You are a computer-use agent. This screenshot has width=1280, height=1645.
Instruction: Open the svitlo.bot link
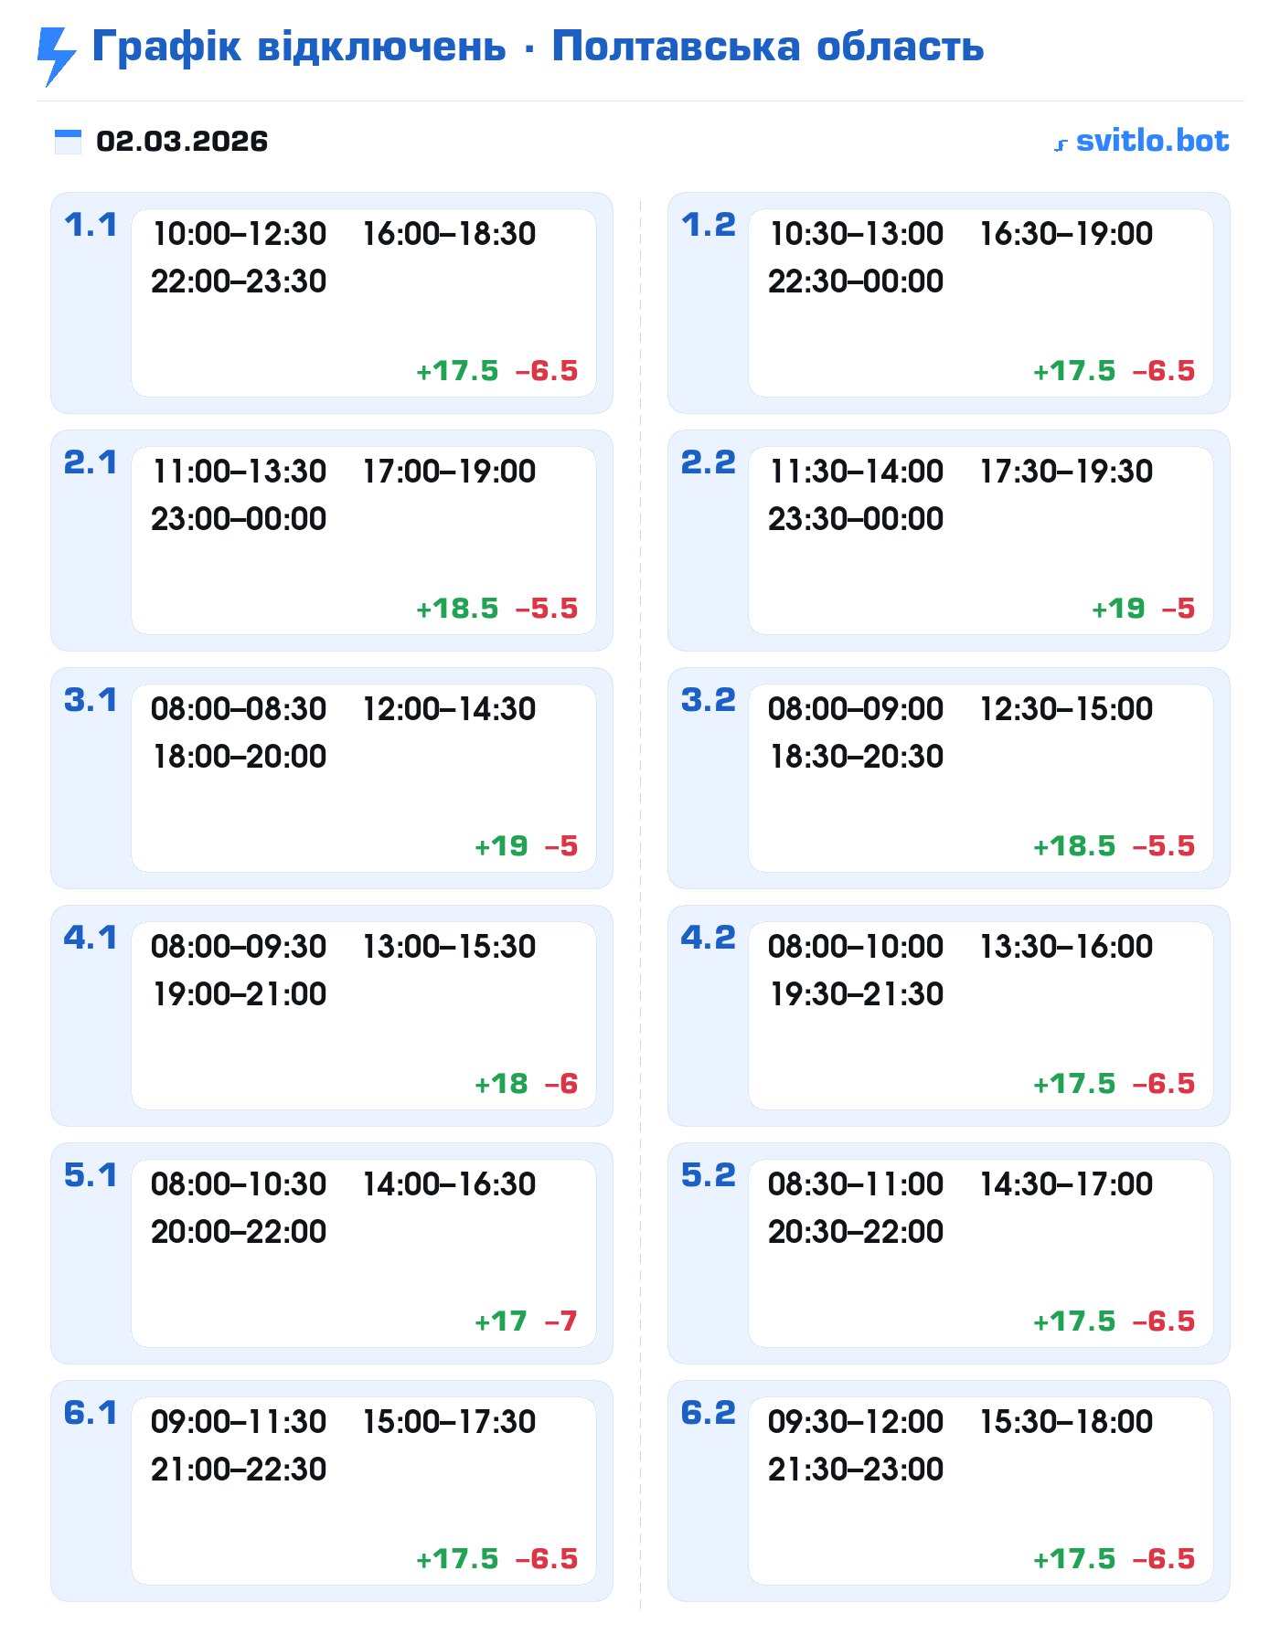point(1152,141)
